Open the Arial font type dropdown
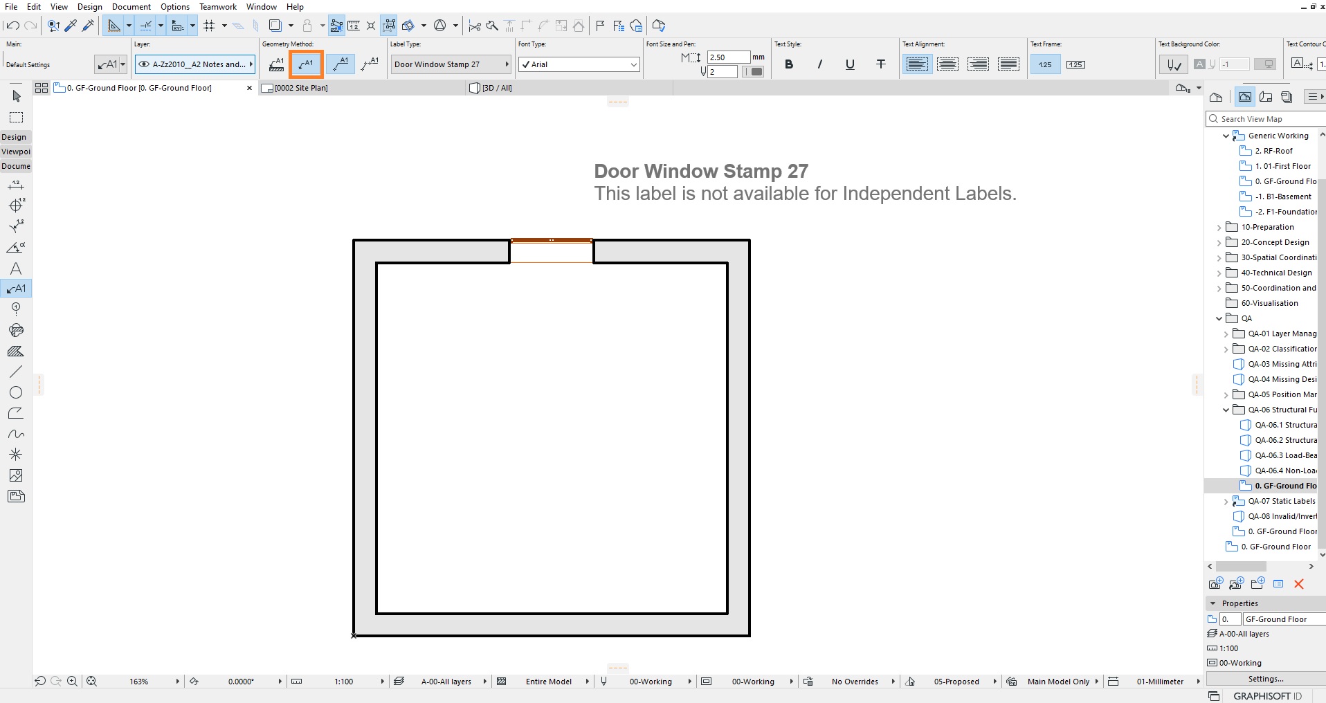Screen dimensions: 1326x703 pyautogui.click(x=579, y=64)
